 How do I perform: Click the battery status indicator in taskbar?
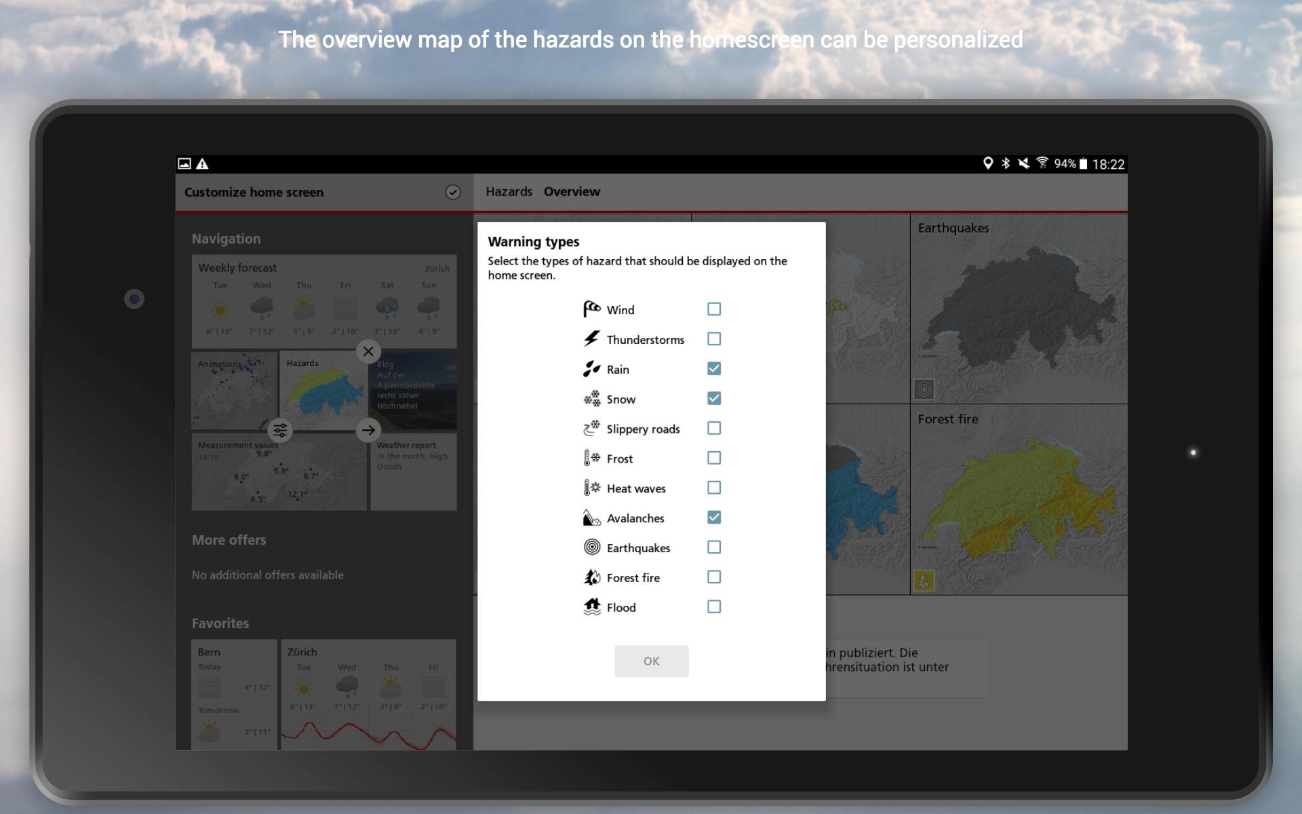pyautogui.click(x=1083, y=163)
